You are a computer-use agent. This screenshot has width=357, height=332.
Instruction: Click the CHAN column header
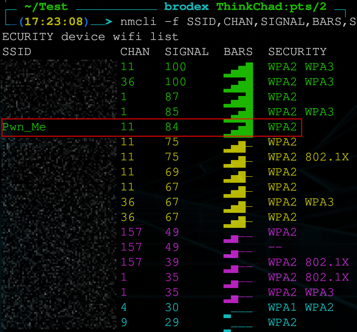(x=135, y=52)
